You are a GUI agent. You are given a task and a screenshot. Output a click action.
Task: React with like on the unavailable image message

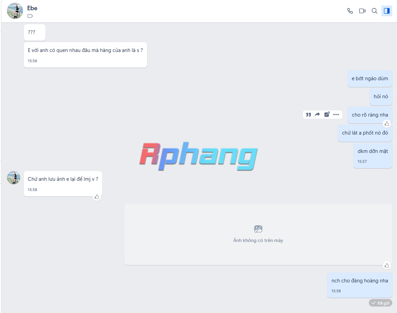tap(386, 265)
